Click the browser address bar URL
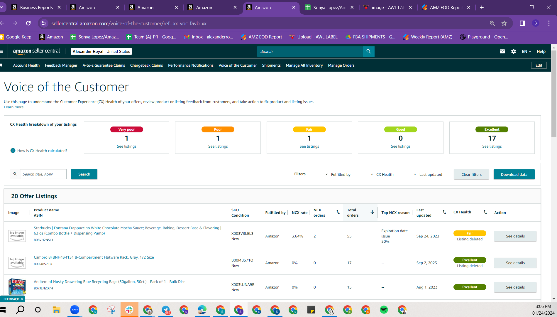Screen dimensions: 557x317 [129, 23]
